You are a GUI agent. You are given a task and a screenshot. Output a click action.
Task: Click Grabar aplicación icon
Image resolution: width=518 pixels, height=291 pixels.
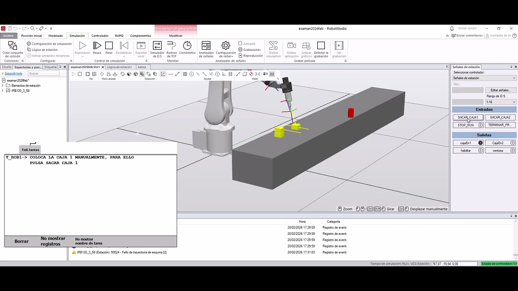291,45
